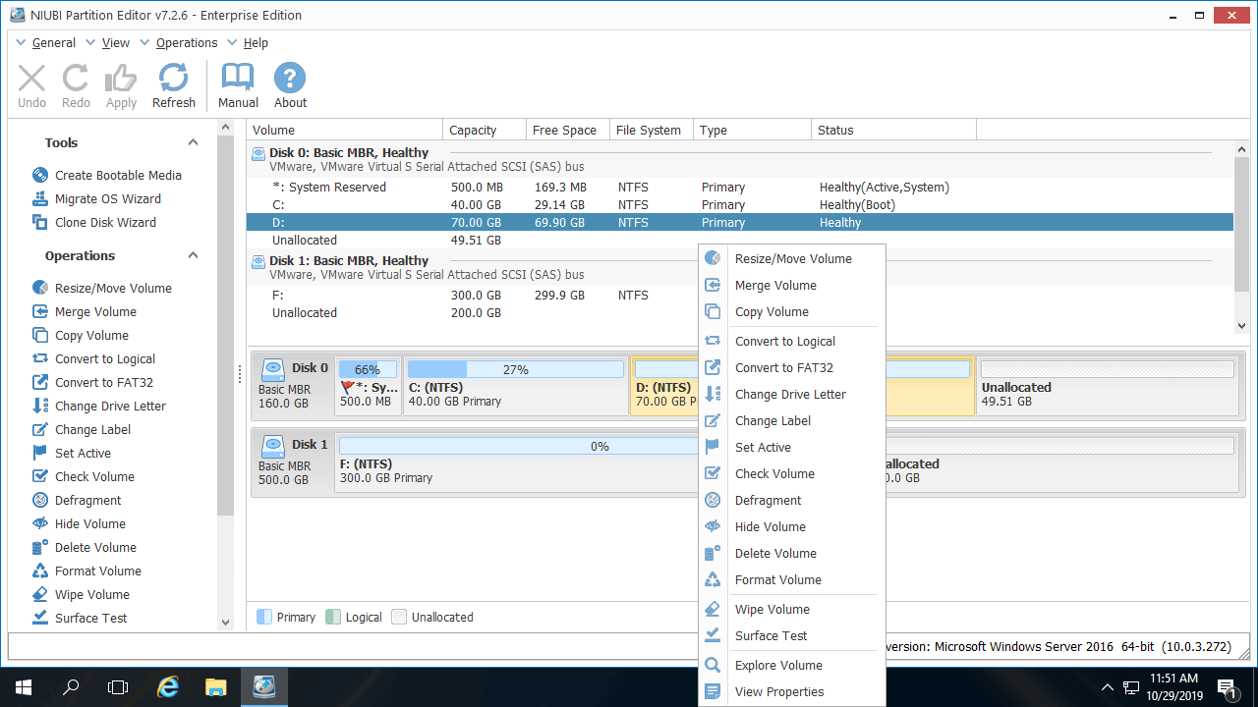Screen dimensions: 1258x707
Task: Choose Defragment from the context menu
Action: (768, 500)
